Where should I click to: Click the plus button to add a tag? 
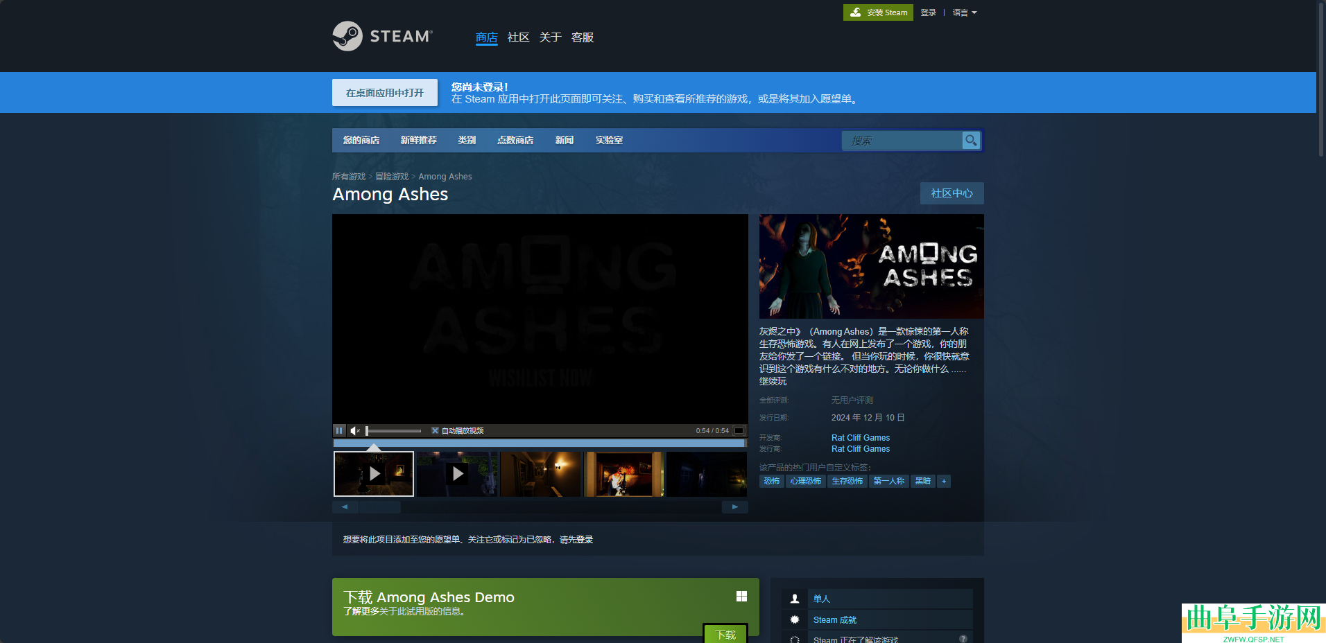[x=944, y=481]
